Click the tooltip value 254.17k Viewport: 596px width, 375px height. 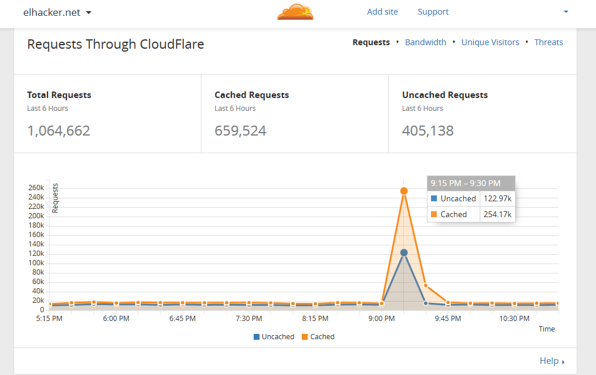click(x=497, y=214)
